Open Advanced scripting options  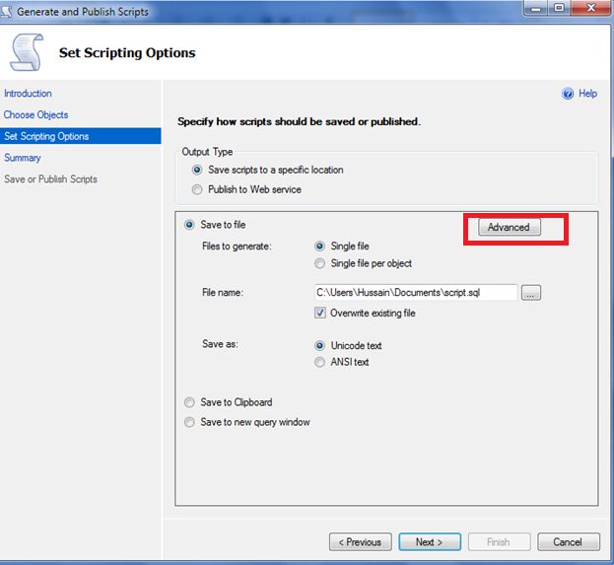(x=509, y=227)
